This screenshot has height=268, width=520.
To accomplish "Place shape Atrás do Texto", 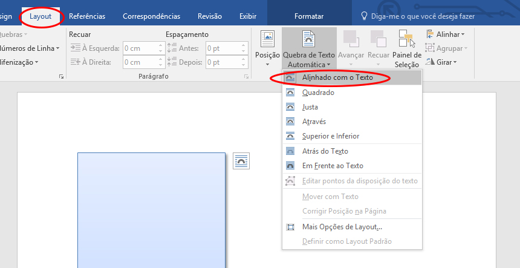I will click(x=352, y=151).
